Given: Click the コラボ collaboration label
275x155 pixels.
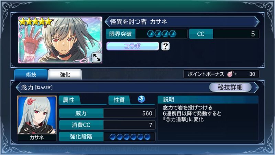Looking at the screenshot, I should click(133, 46).
